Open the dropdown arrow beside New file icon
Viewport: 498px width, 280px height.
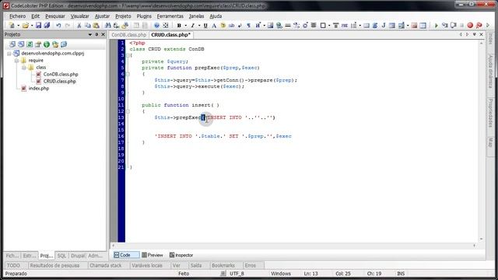(18, 26)
